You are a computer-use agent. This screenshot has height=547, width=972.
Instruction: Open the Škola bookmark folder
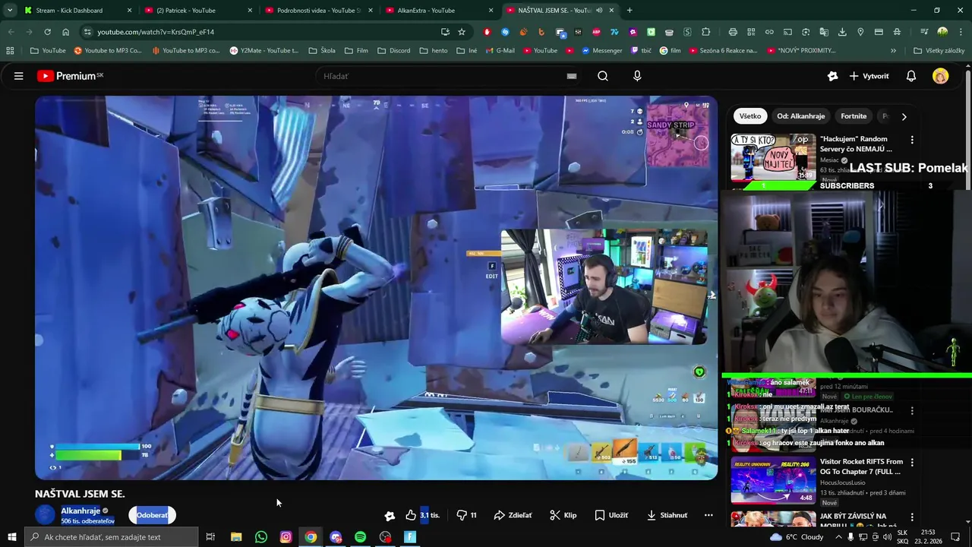[x=322, y=51]
